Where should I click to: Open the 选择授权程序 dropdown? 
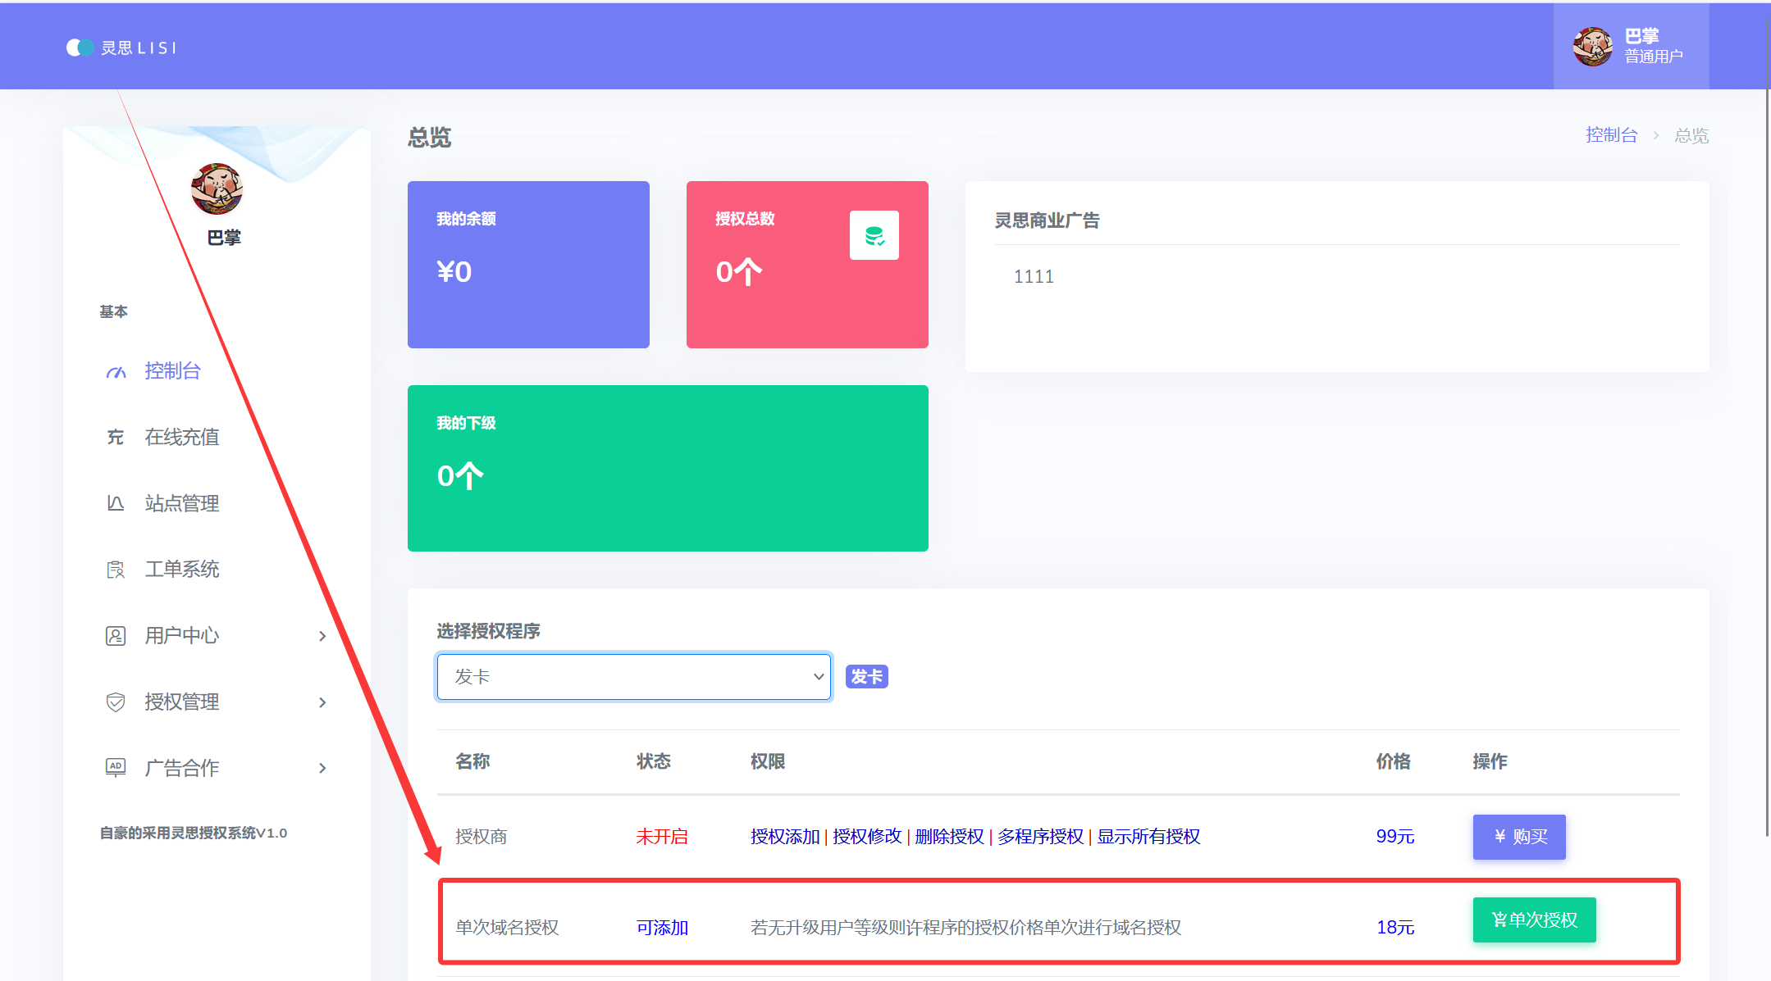pos(633,677)
